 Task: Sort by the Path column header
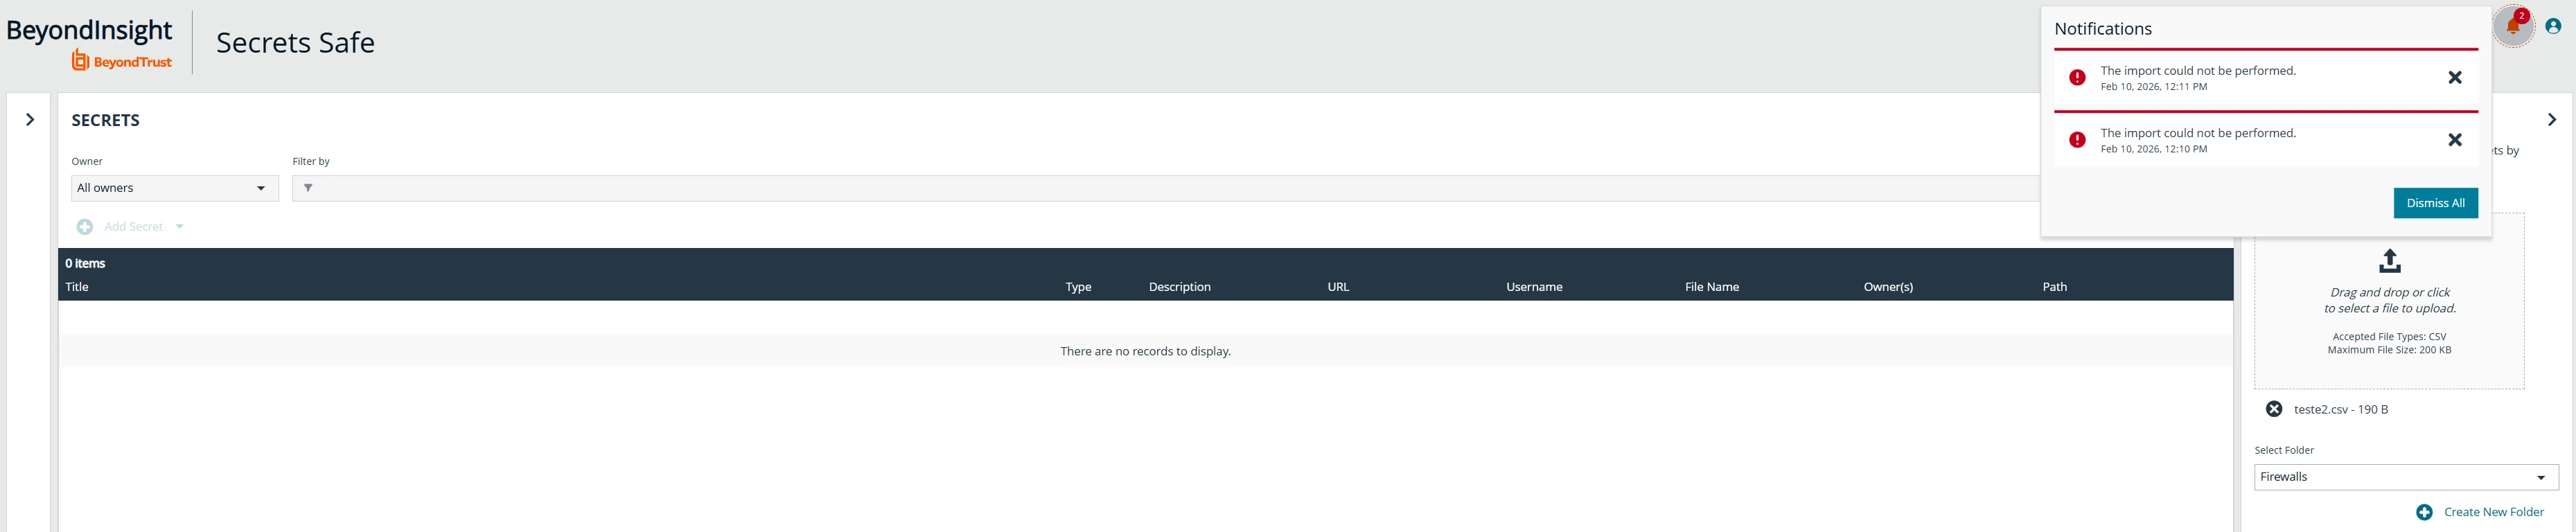pos(2054,287)
